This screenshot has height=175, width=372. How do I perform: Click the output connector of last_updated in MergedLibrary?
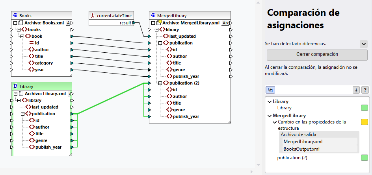coord(231,36)
